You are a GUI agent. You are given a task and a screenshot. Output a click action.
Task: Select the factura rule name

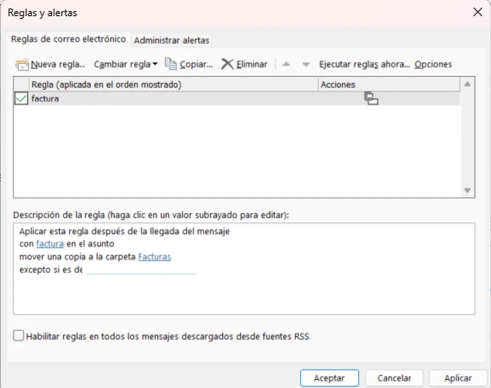(45, 99)
